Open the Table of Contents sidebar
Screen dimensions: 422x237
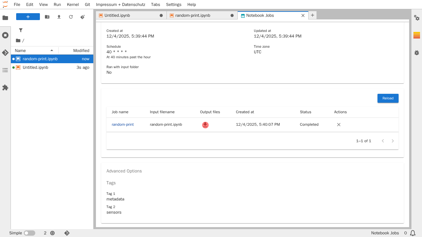5,70
